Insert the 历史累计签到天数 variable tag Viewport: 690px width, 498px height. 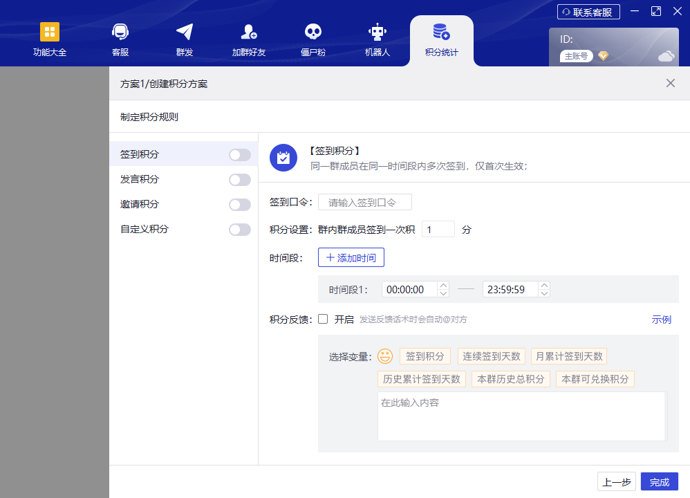coord(422,379)
